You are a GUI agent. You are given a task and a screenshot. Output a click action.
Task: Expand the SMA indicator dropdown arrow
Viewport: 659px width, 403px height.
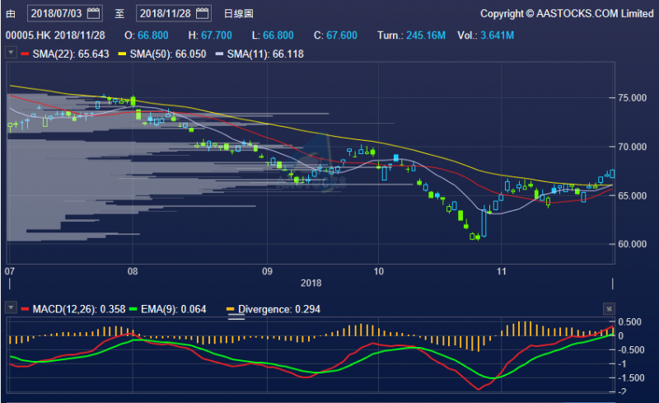pos(11,54)
